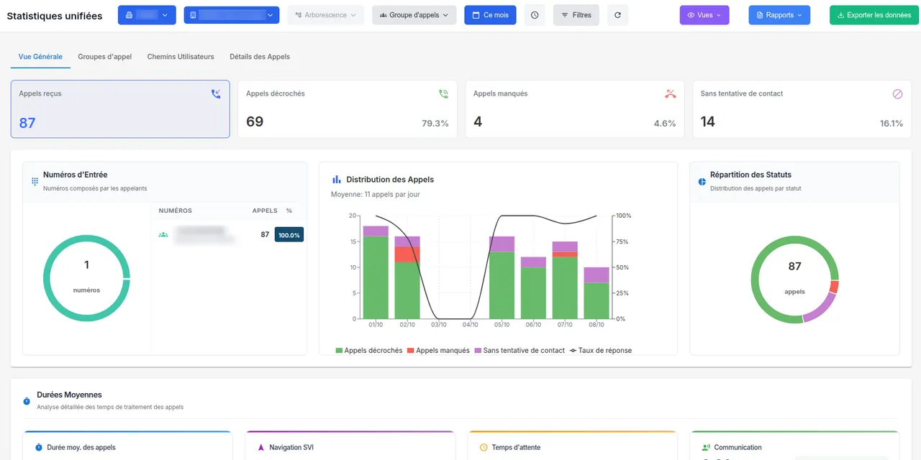Viewport: 921px width, 460px height.
Task: Click the Temps d'attente clock icon
Action: pyautogui.click(x=484, y=447)
